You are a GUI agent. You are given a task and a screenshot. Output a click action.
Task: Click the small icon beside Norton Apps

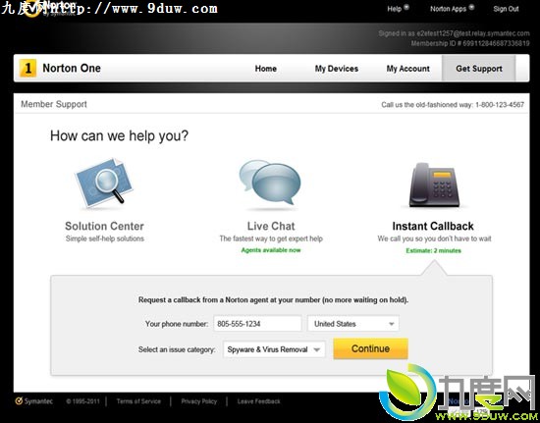pyautogui.click(x=471, y=7)
